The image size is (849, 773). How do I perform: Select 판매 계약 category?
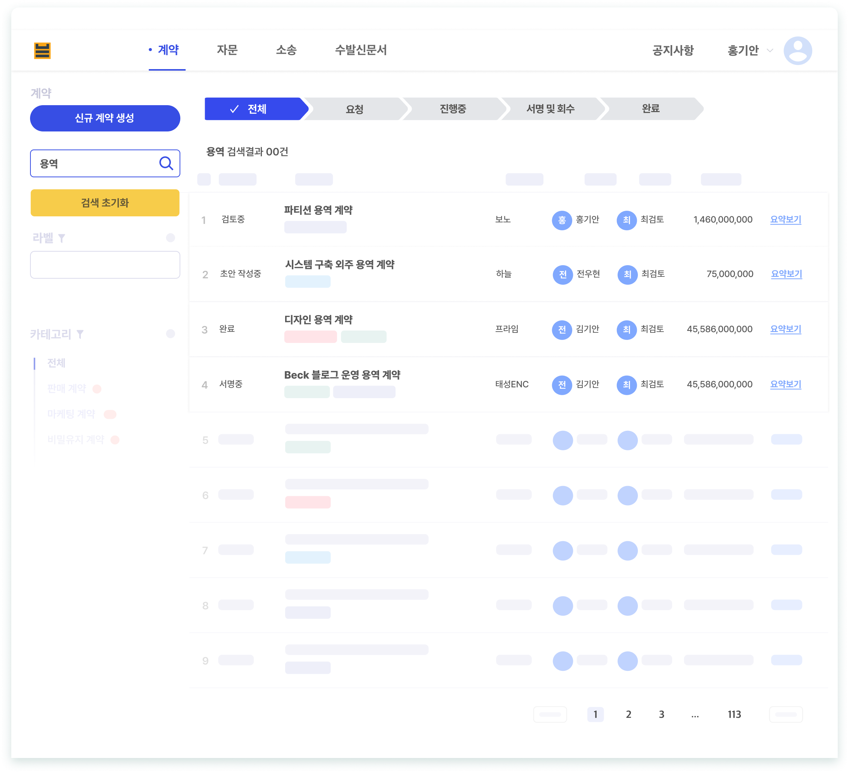[66, 389]
